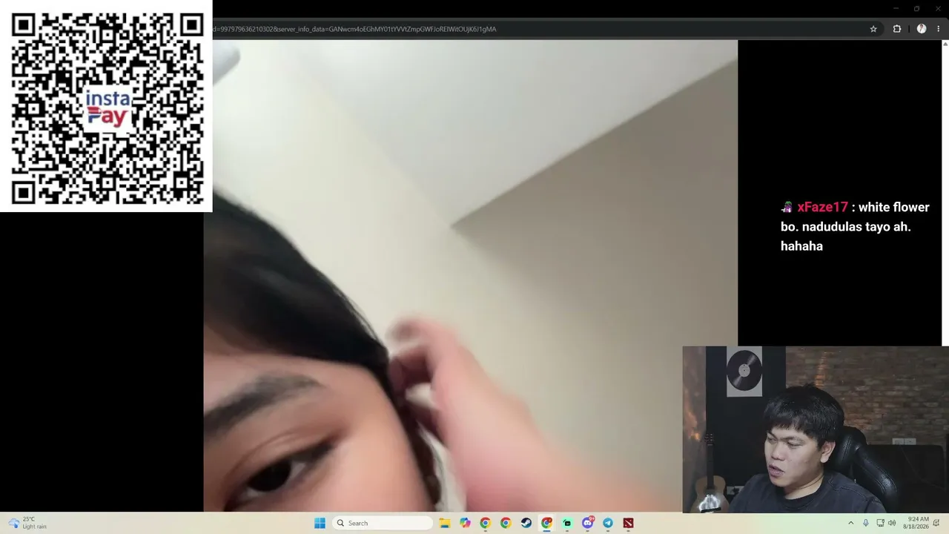Screen dimensions: 949x534
Task: Open Steam from the taskbar
Action: coord(526,523)
